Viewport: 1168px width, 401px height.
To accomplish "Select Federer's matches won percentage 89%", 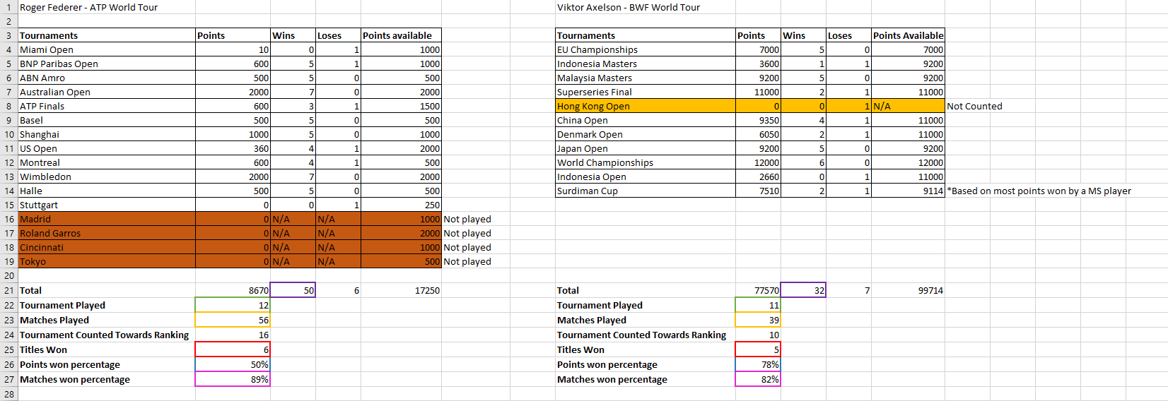I will 233,379.
